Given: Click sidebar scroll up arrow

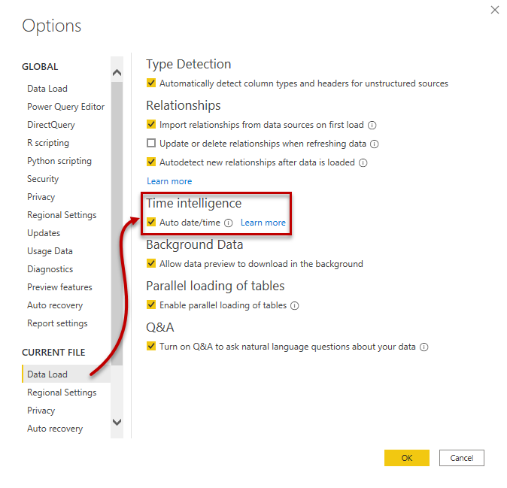Looking at the screenshot, I should [x=117, y=72].
